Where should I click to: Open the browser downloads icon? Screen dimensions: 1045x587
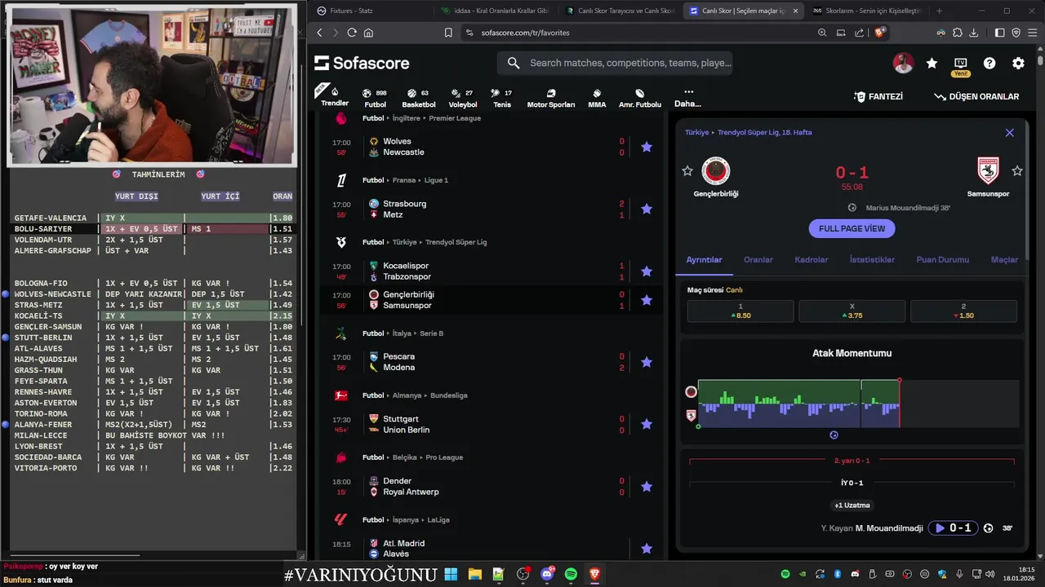pos(973,33)
